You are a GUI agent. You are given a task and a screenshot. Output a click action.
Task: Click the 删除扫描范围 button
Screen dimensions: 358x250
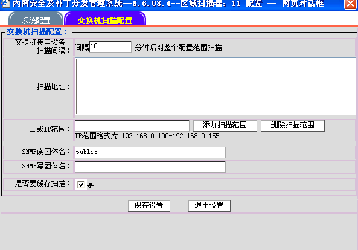(292, 126)
